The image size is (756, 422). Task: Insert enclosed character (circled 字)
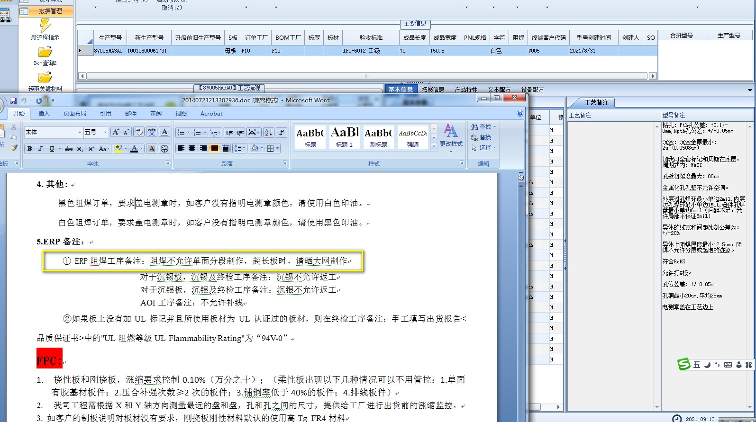pyautogui.click(x=164, y=149)
